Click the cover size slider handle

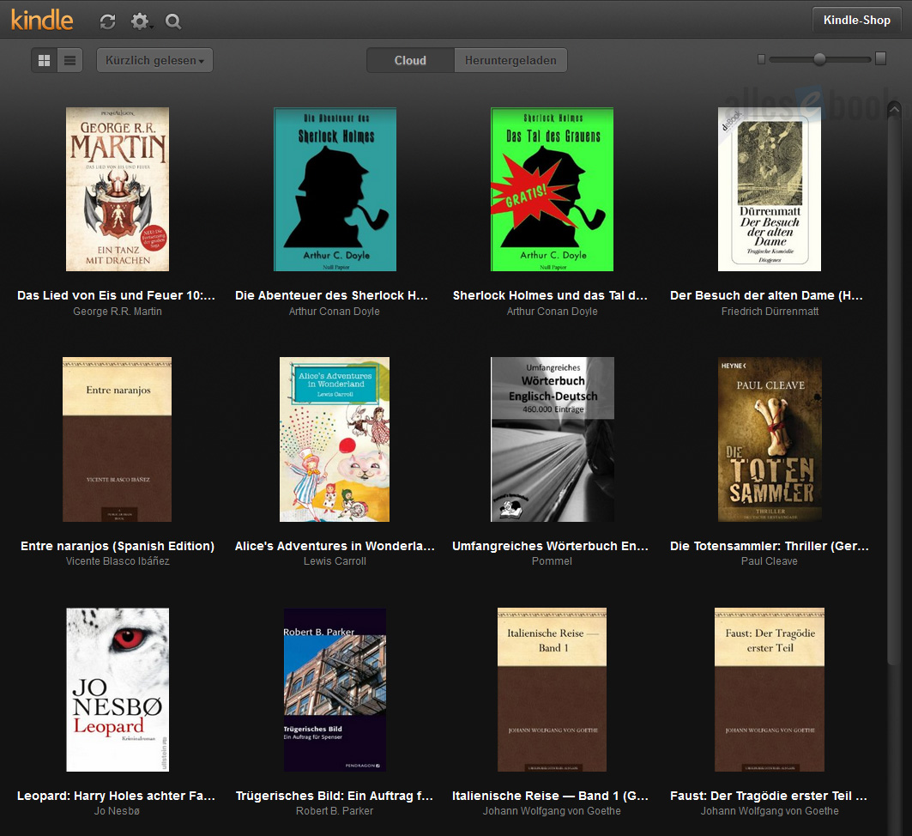pyautogui.click(x=819, y=58)
